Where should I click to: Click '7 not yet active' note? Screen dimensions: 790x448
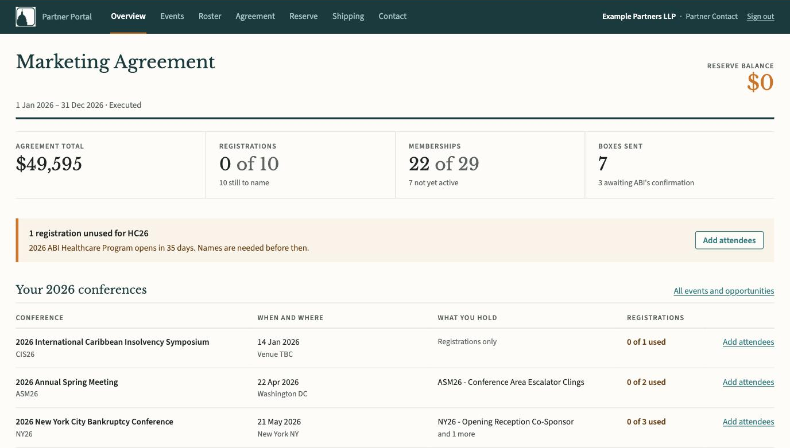point(433,183)
